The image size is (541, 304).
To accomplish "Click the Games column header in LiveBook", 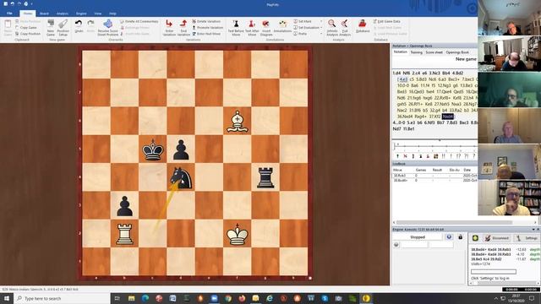I will tap(421, 170).
